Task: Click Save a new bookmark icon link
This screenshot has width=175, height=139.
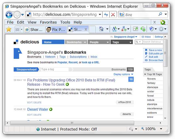Action: [146, 50]
